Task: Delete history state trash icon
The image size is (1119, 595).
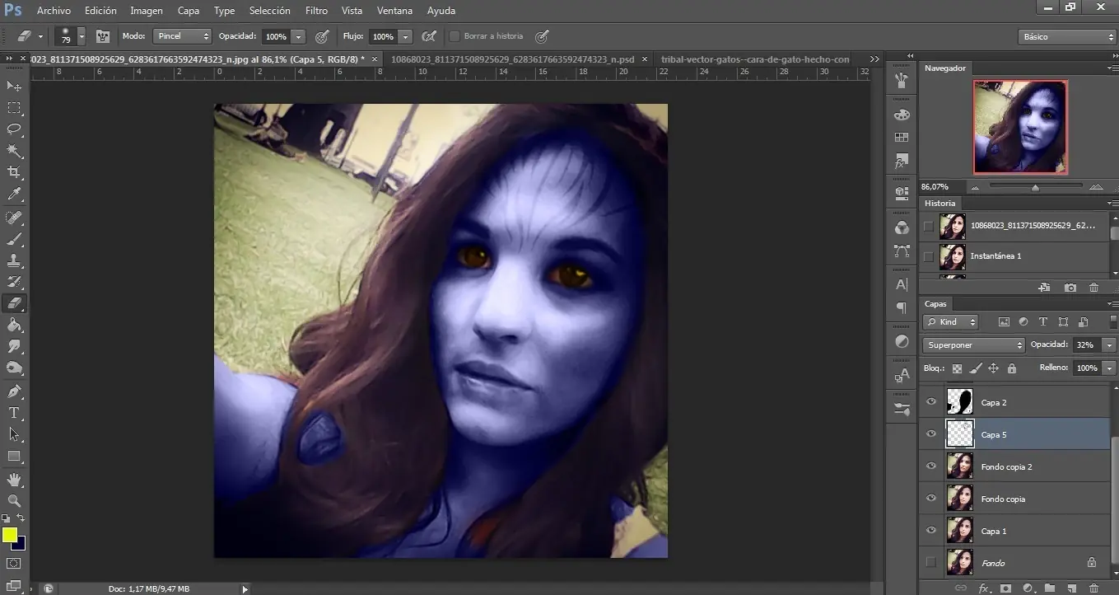Action: click(1093, 288)
